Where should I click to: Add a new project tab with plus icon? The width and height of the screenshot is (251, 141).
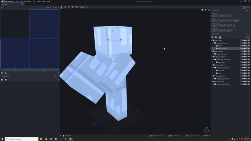(x=26, y=4)
